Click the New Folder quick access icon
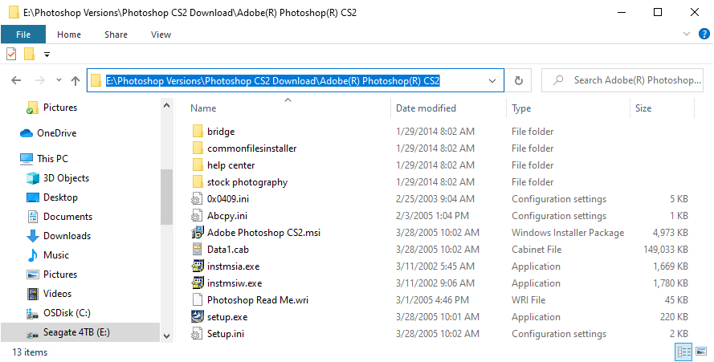Image resolution: width=714 pixels, height=362 pixels. (x=30, y=55)
